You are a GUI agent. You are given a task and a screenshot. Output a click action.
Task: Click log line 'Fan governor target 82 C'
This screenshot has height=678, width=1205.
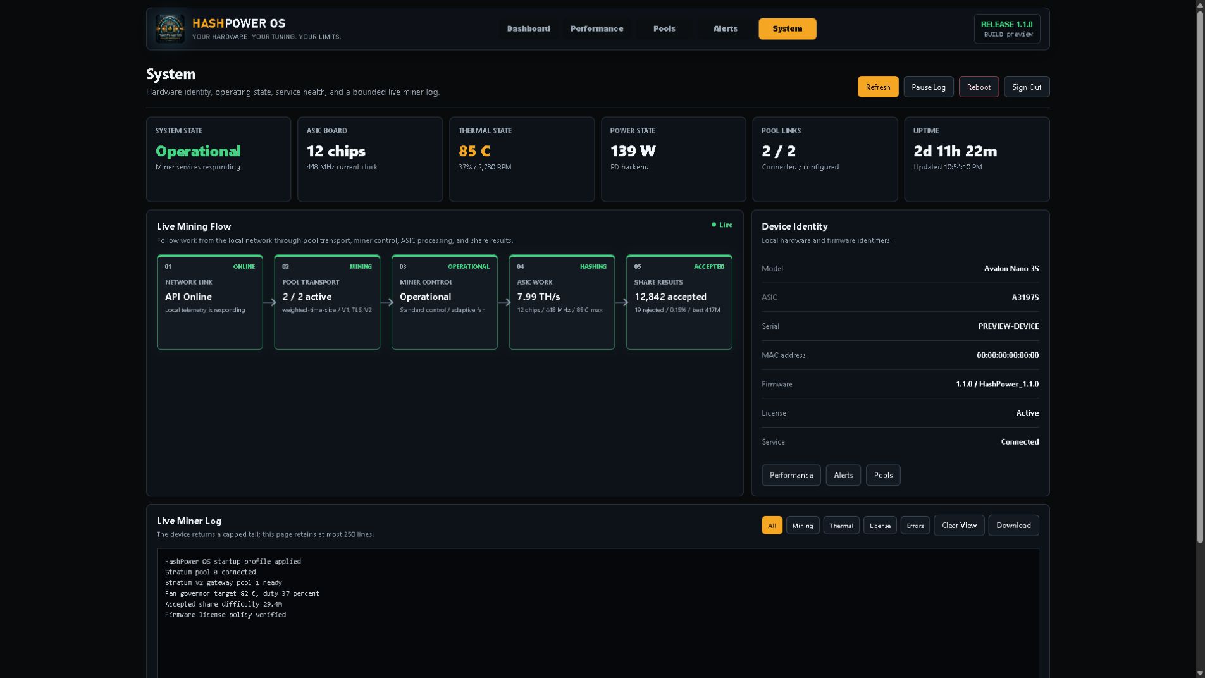click(x=242, y=594)
